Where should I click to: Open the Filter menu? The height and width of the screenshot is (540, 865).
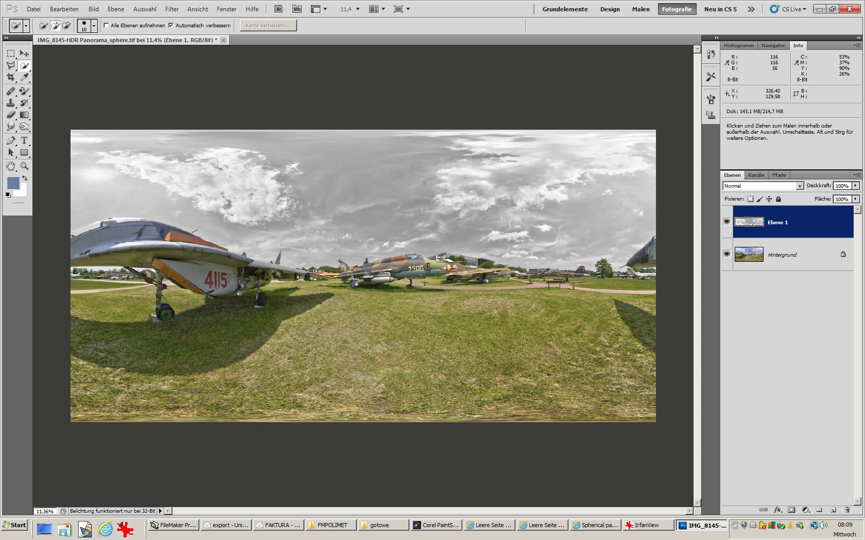(172, 9)
